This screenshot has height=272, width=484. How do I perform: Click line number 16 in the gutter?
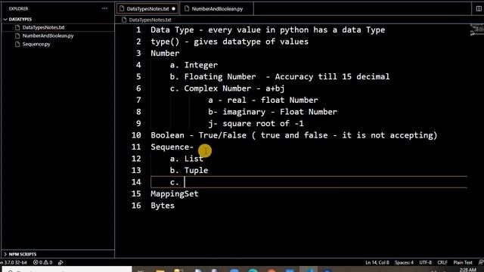tap(136, 206)
